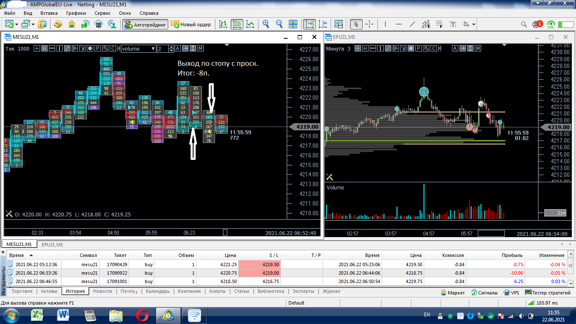Open the Графики menu

[x=76, y=13]
